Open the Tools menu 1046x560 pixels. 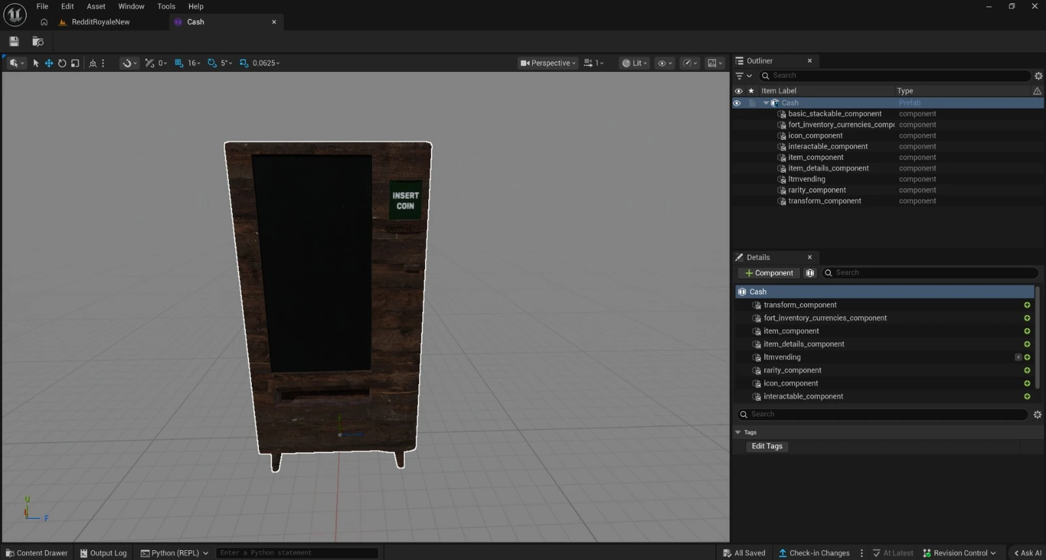point(166,7)
